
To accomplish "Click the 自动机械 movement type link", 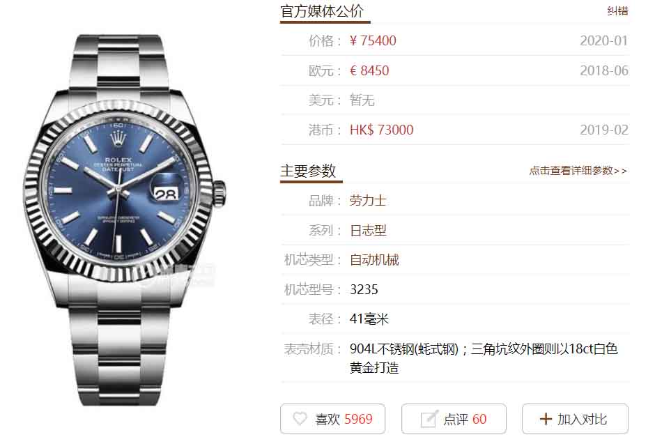I will point(374,260).
